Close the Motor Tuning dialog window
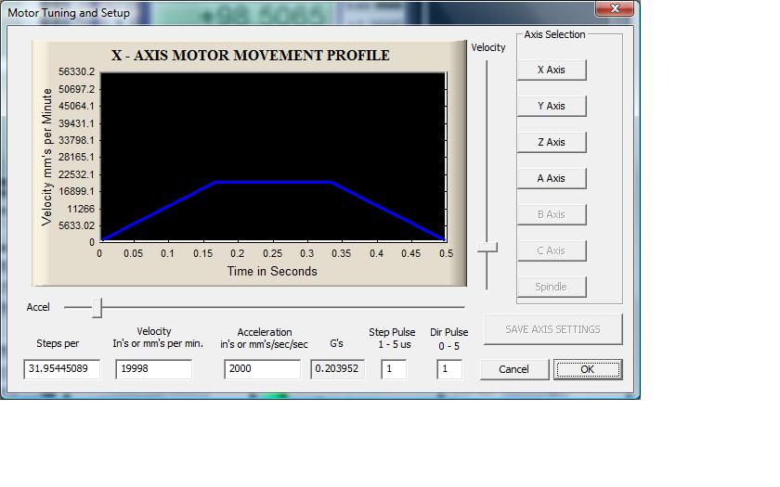 point(616,9)
